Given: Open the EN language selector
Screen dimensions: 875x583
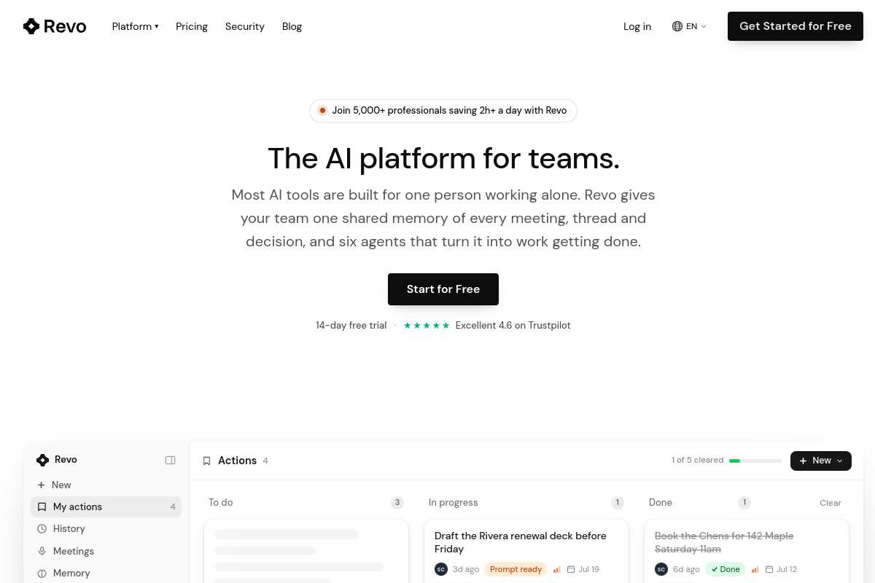Looking at the screenshot, I should click(x=689, y=26).
